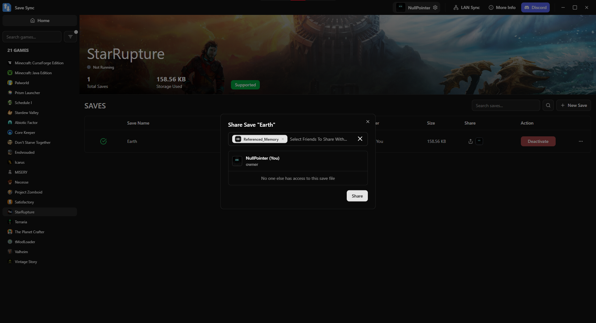
Task: Sort by the Save Name column header
Action: [138, 123]
